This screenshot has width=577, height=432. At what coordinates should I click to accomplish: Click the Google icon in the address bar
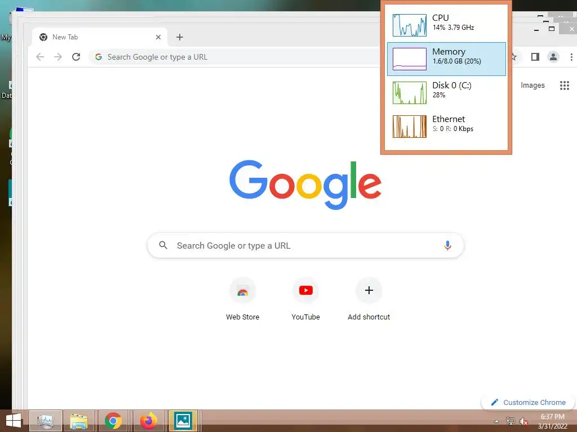[x=98, y=57]
